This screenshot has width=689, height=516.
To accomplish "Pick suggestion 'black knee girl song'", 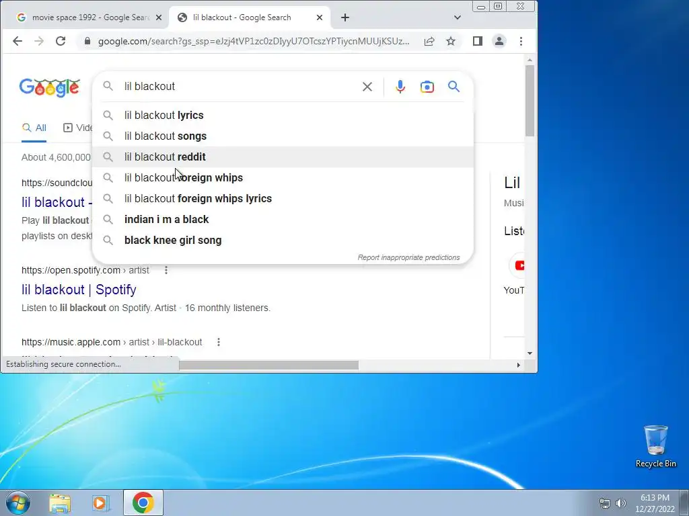I will click(x=283, y=241).
